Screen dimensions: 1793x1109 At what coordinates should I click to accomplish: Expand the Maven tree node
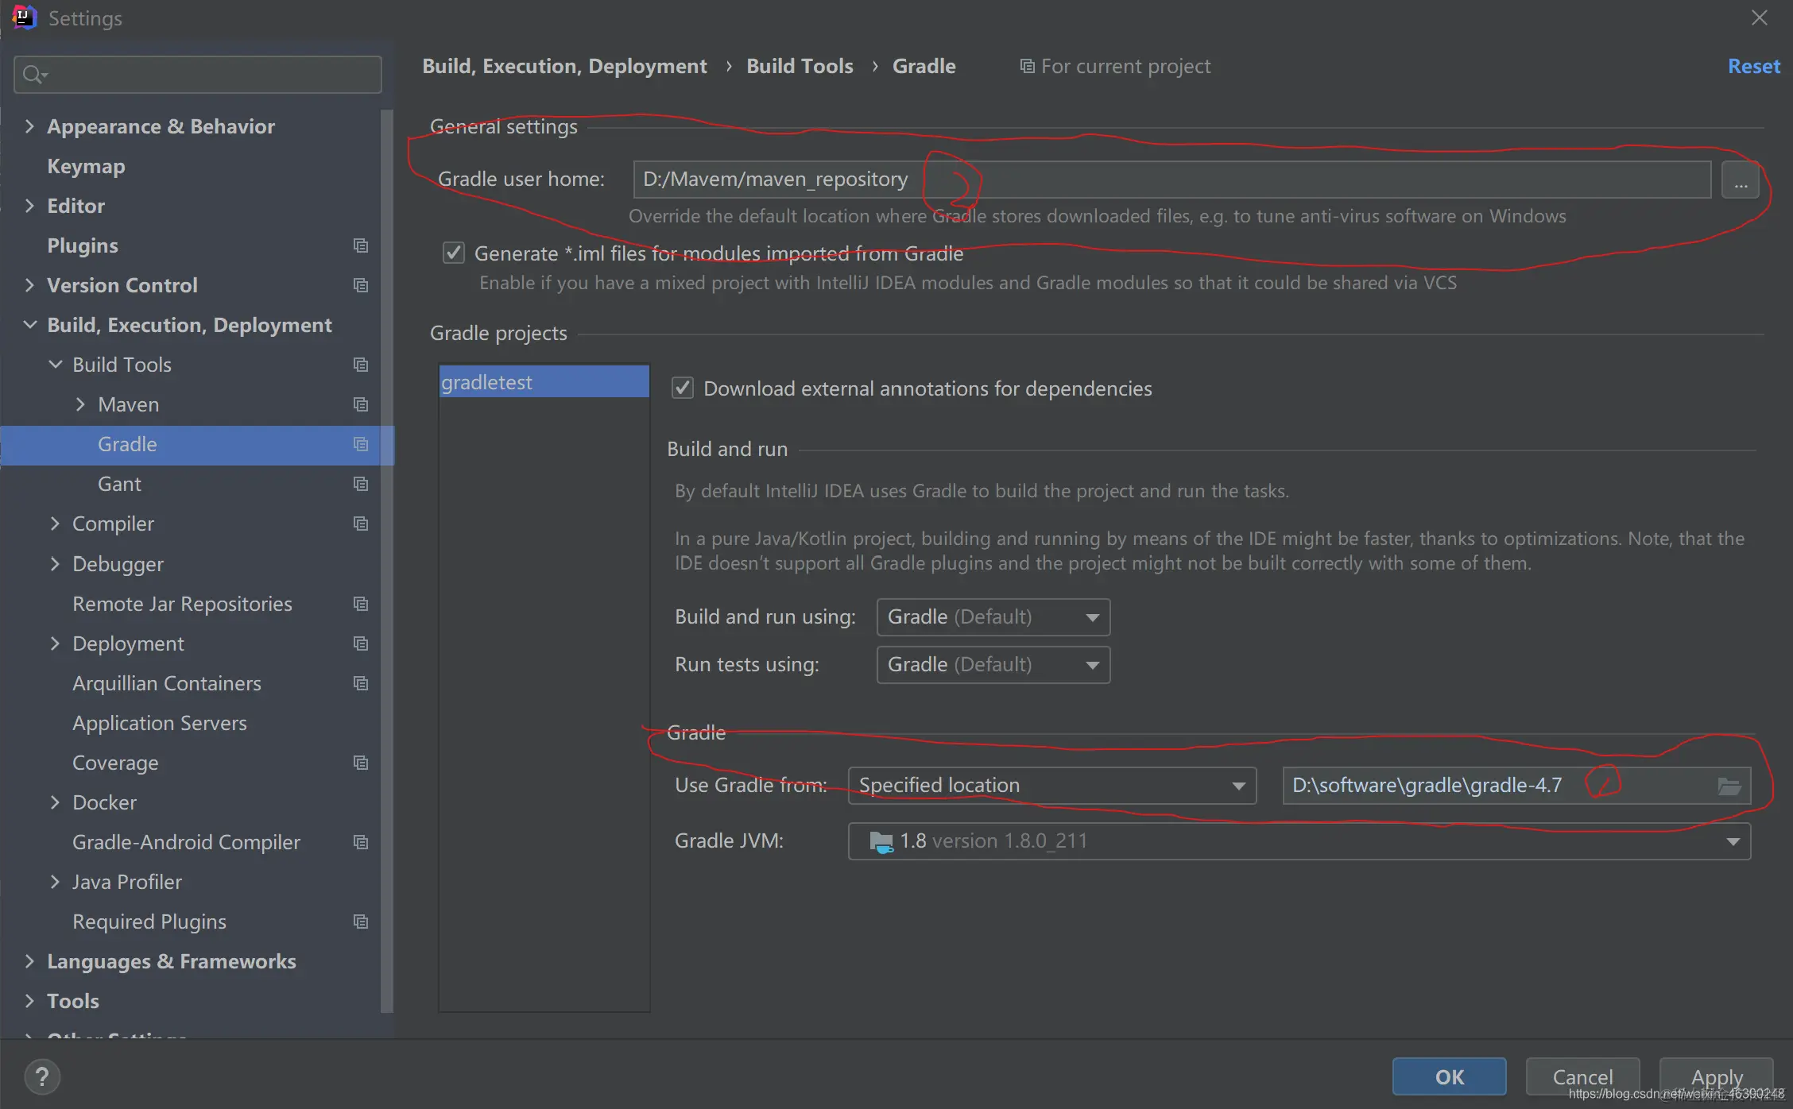click(x=80, y=404)
